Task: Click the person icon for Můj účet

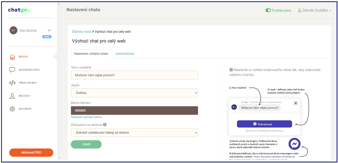Action: [x=12, y=96]
